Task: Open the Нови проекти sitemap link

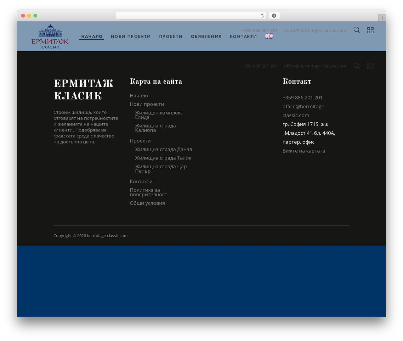Action: coord(147,104)
